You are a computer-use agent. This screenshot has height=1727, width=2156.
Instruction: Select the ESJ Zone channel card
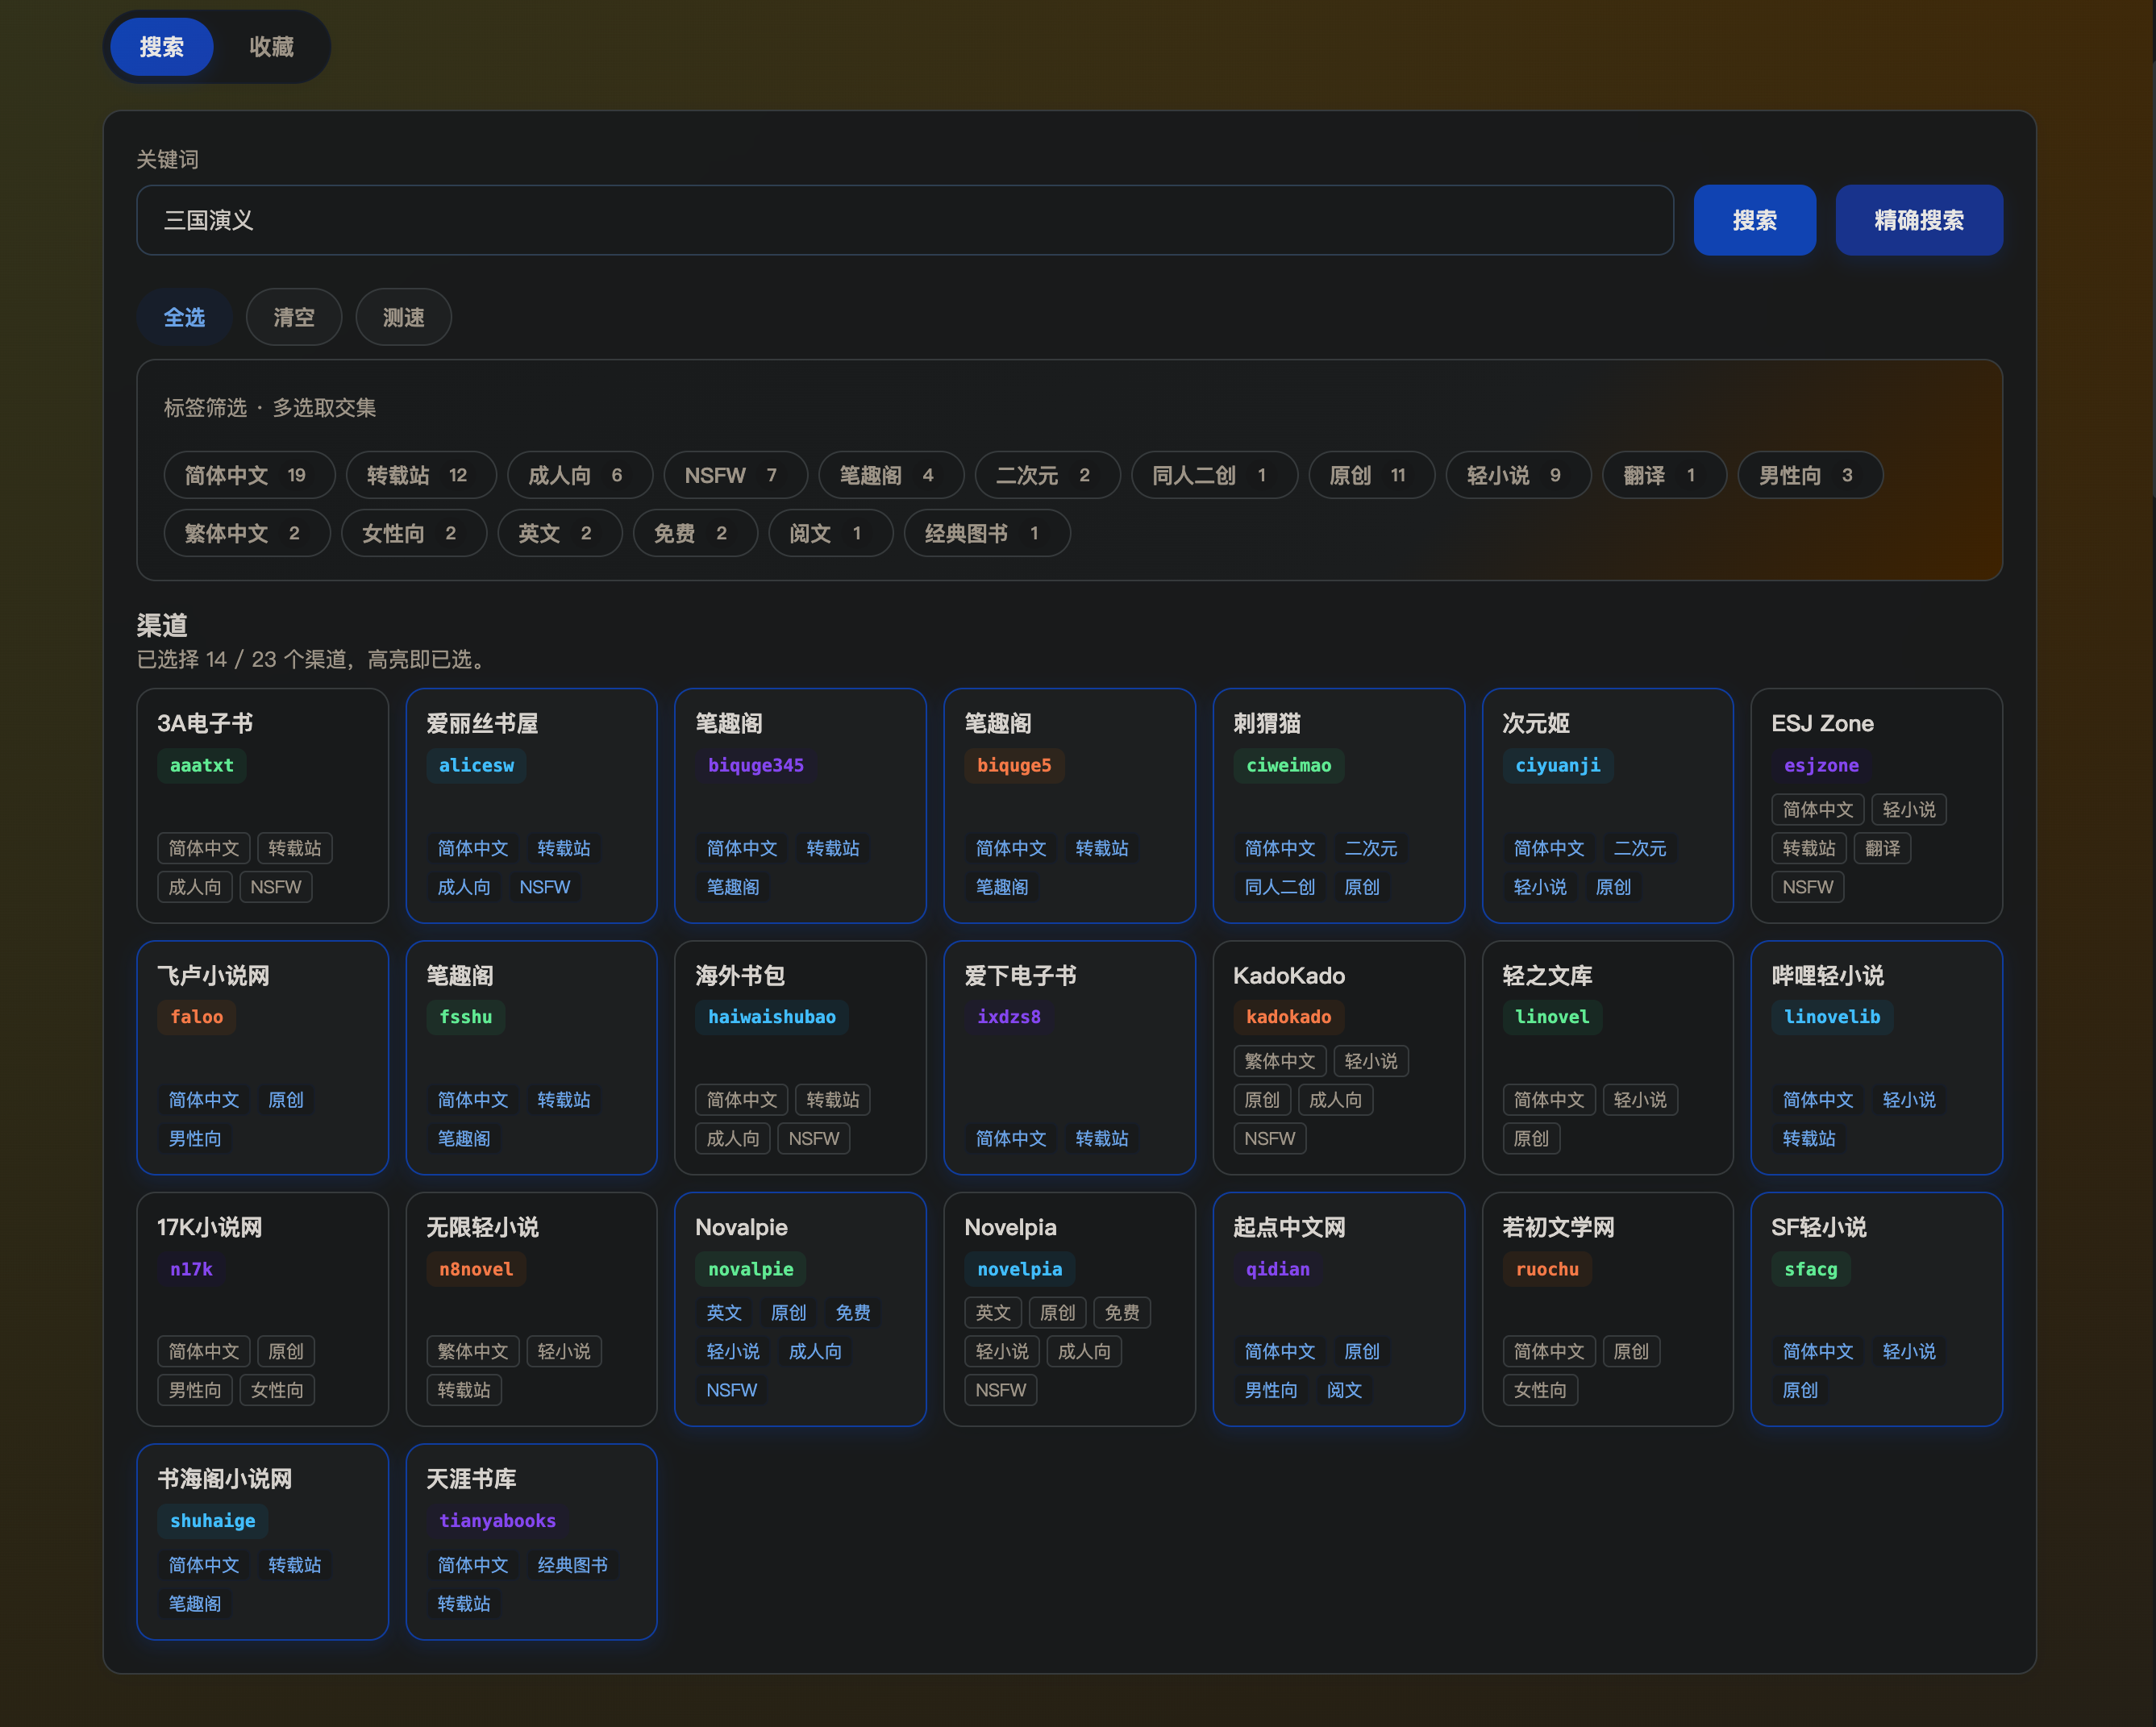pyautogui.click(x=1876, y=805)
